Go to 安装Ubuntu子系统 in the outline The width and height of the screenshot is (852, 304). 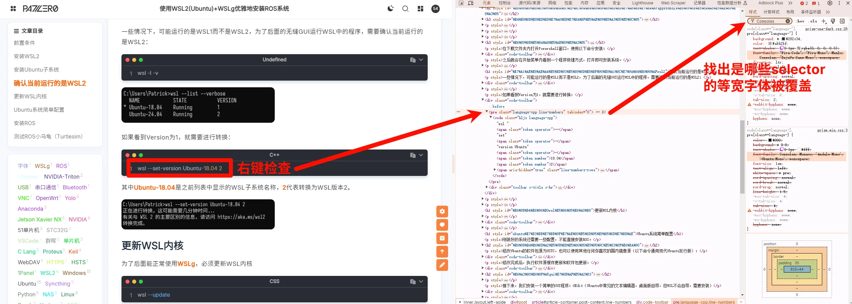click(x=36, y=70)
